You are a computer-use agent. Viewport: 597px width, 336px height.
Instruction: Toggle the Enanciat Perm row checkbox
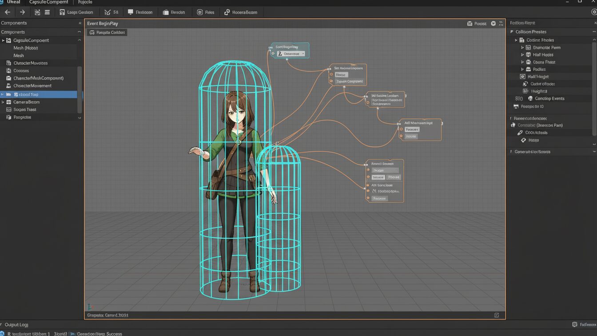(x=528, y=48)
